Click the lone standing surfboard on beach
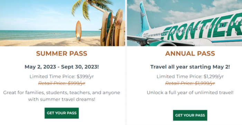Image resolution: width=242 pixels, height=125 pixels. coord(78,31)
